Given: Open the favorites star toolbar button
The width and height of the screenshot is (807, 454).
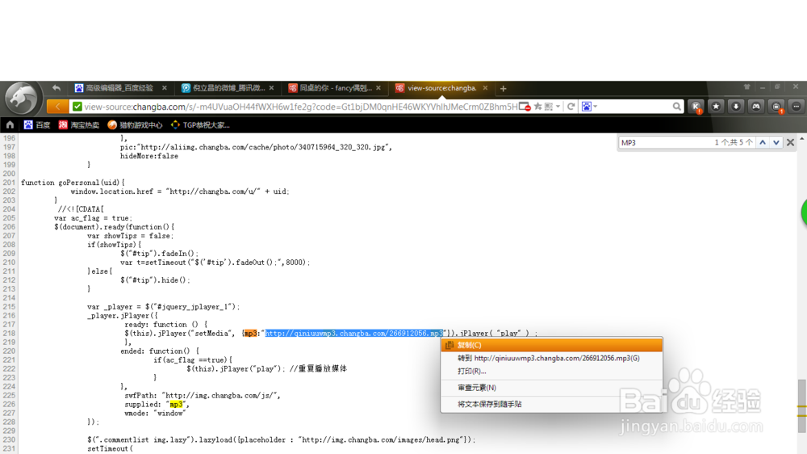Looking at the screenshot, I should pos(716,107).
